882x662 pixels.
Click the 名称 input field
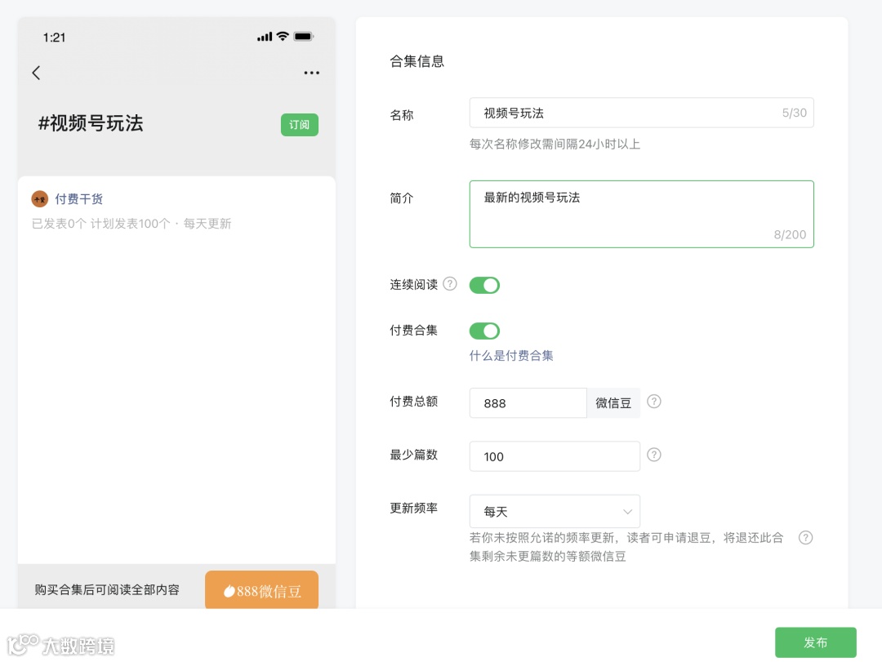tap(642, 113)
